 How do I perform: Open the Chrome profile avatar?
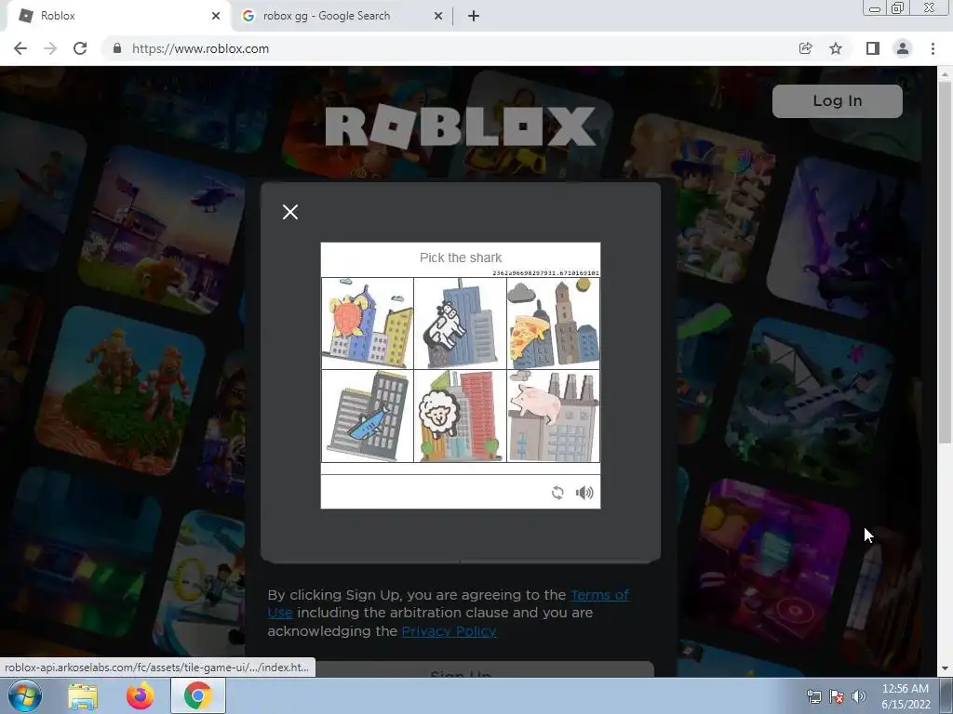click(903, 48)
